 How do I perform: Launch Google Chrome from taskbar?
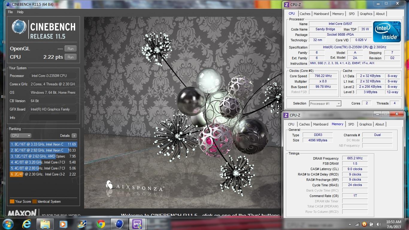point(101,224)
